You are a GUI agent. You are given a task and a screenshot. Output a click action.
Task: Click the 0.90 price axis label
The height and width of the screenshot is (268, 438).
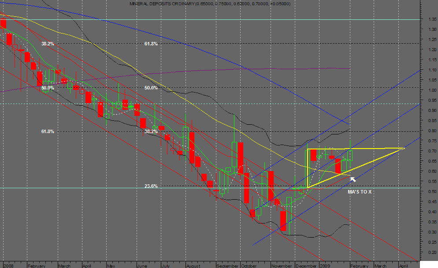[x=432, y=110]
